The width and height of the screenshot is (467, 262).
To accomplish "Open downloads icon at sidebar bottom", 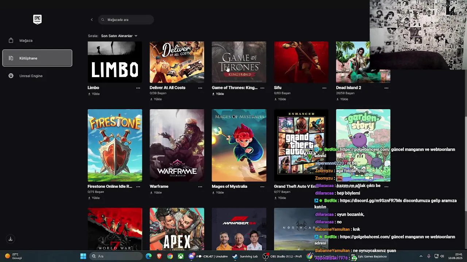I will click(x=10, y=239).
